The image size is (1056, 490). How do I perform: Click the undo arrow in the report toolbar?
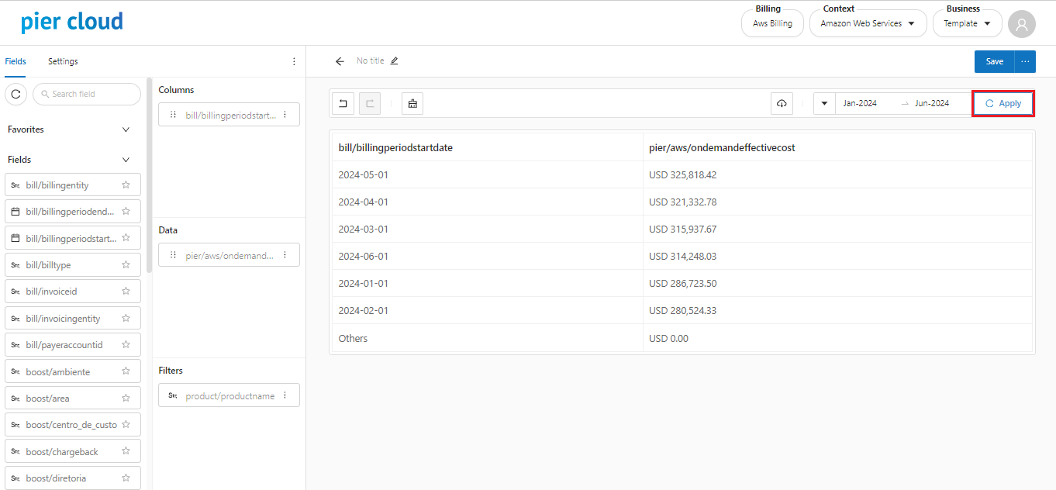pyautogui.click(x=343, y=103)
